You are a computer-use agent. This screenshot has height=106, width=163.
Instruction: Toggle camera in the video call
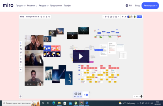tap(31, 84)
